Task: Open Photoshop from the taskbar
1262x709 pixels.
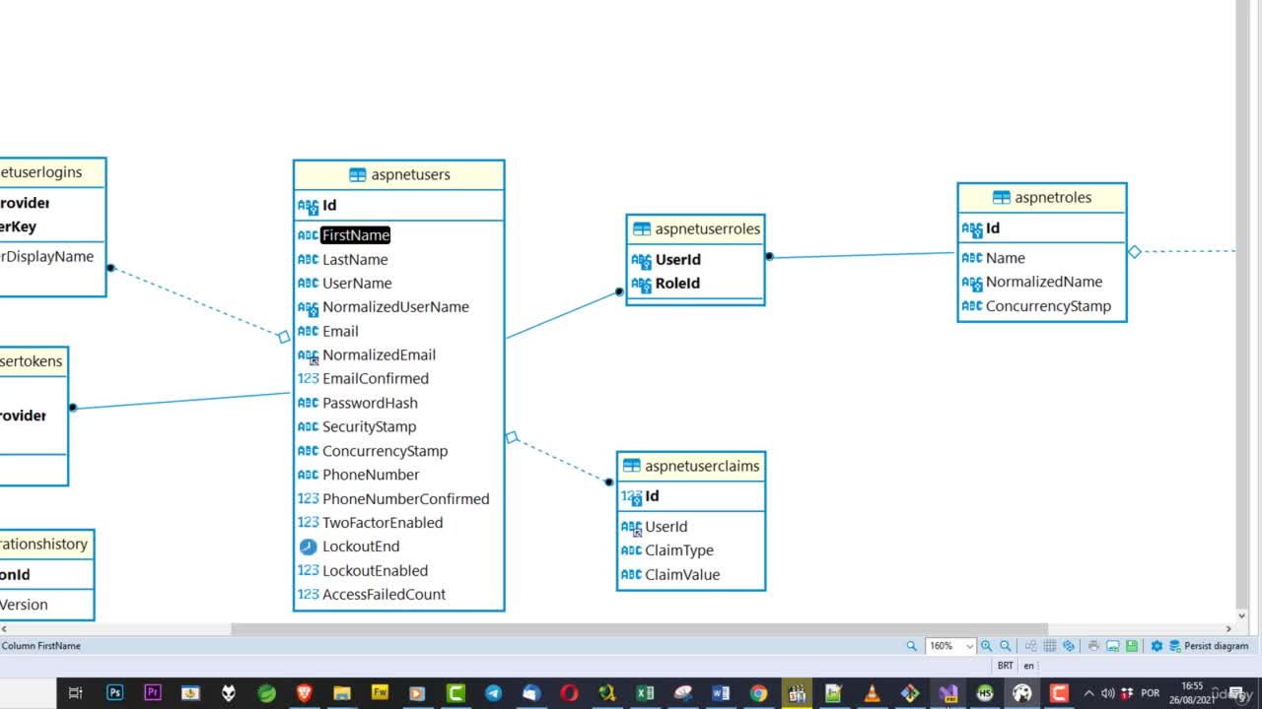Action: click(114, 693)
